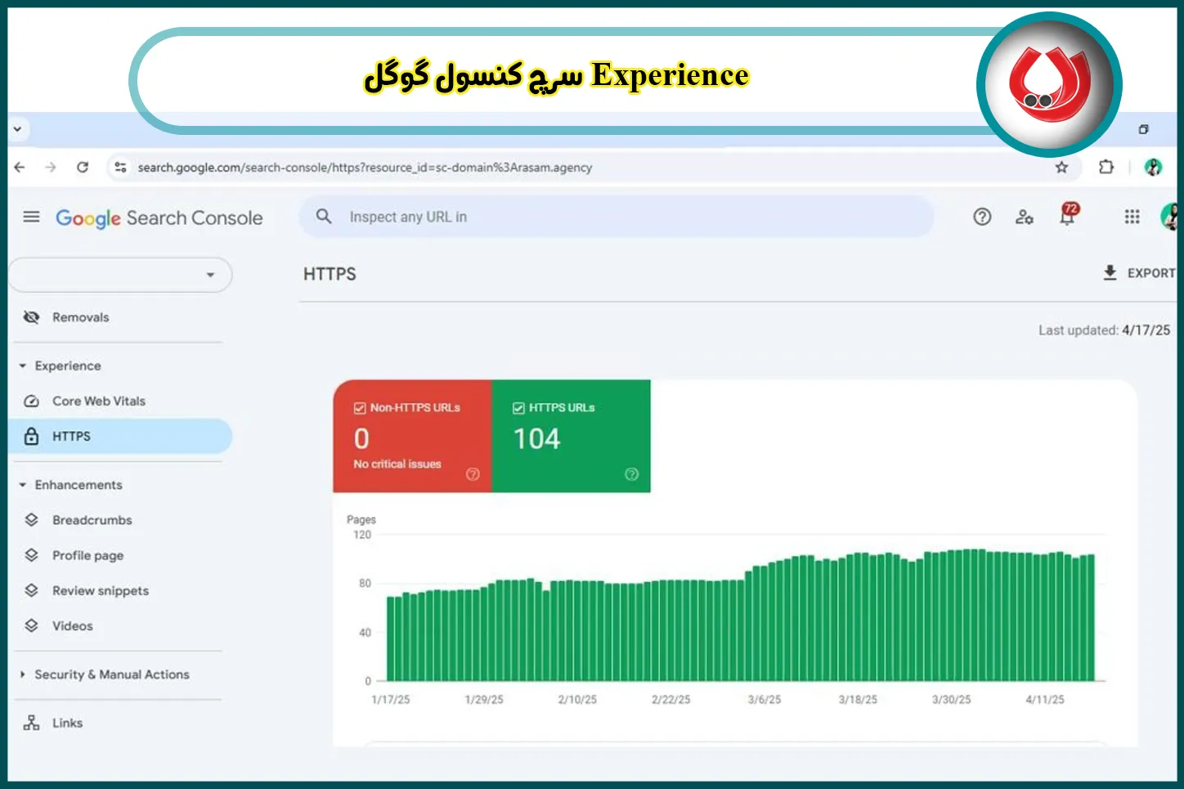Click the Removals crossed-eye icon
Viewport: 1184px width, 789px height.
[x=32, y=317]
